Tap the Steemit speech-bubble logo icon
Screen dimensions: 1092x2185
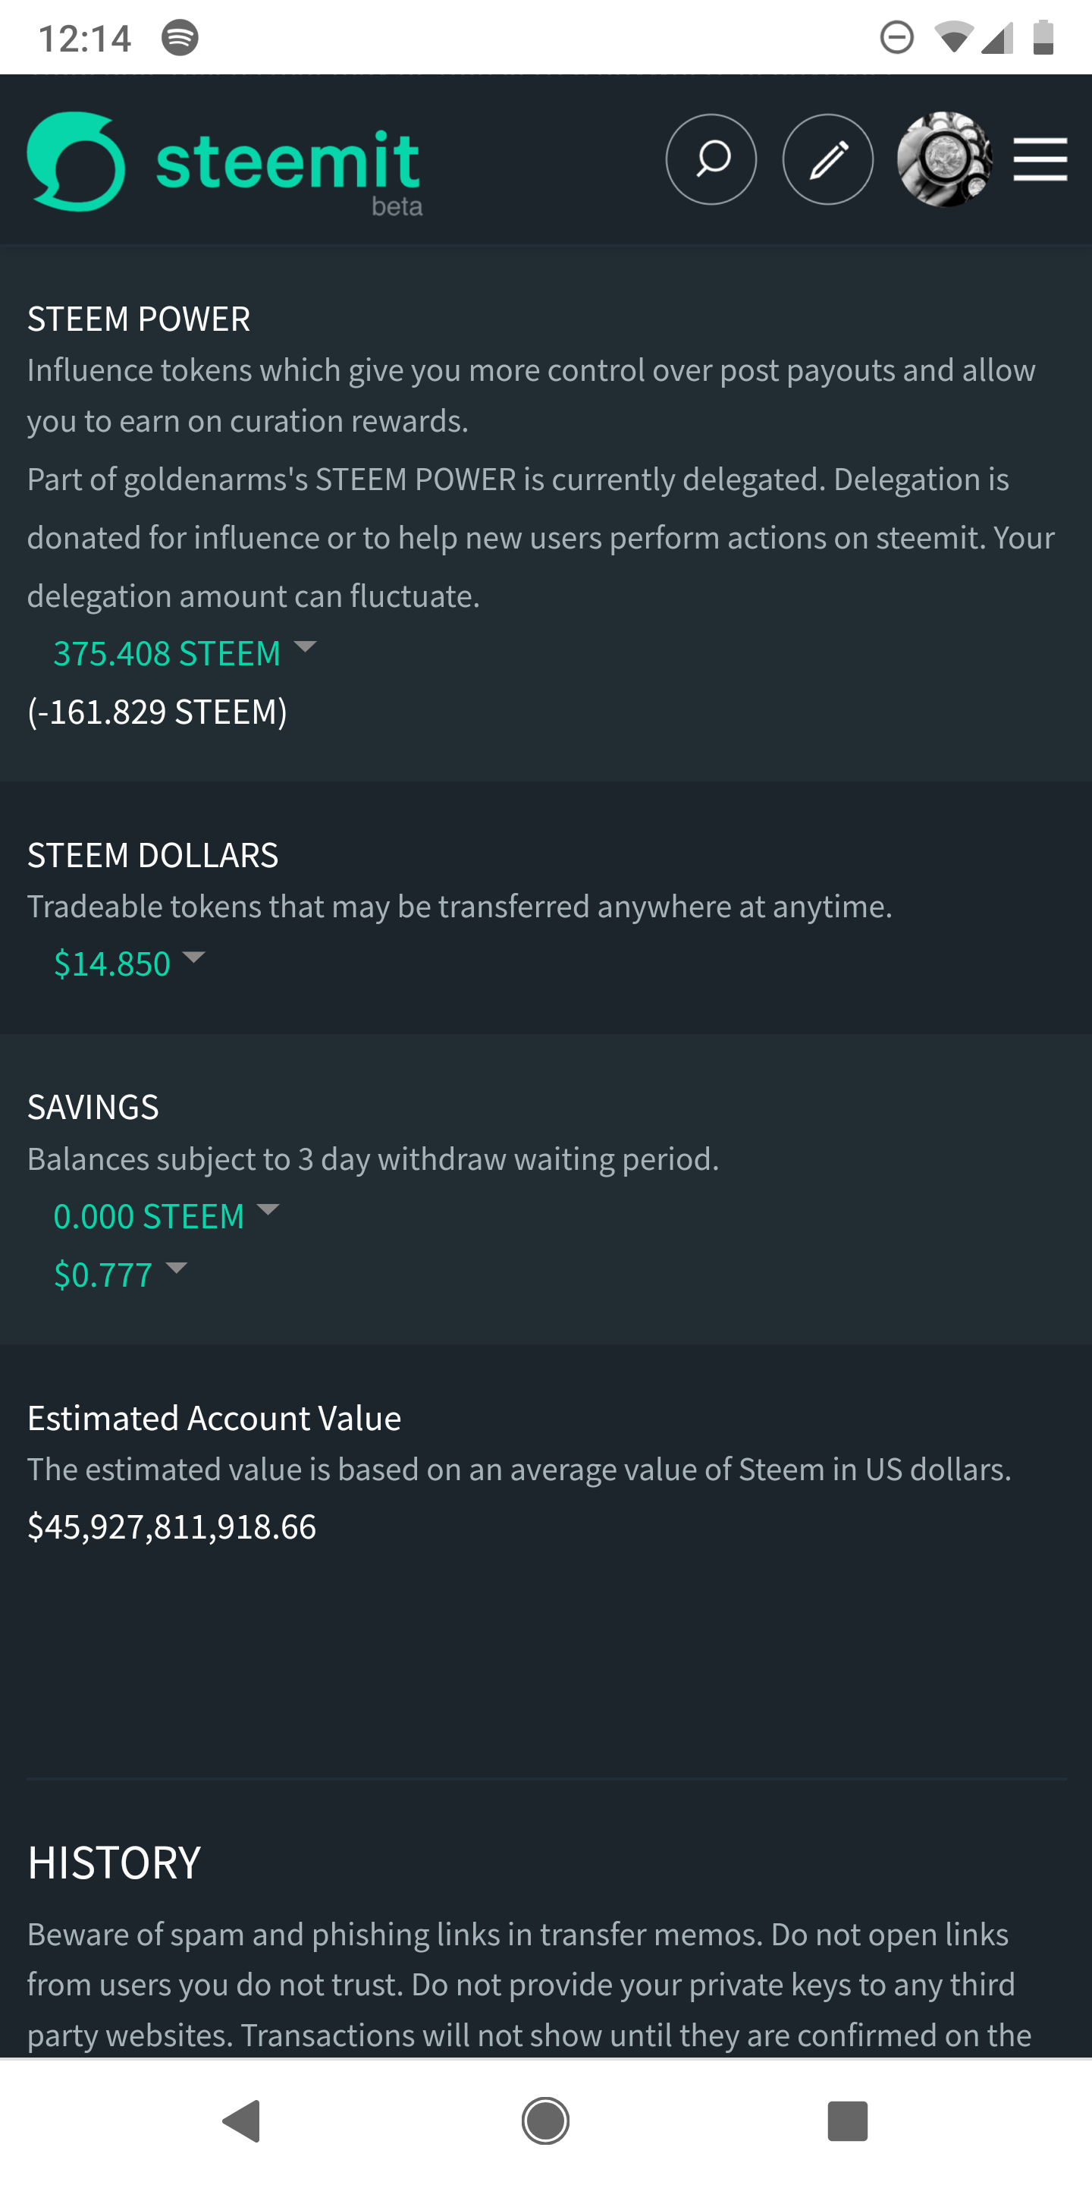(77, 160)
